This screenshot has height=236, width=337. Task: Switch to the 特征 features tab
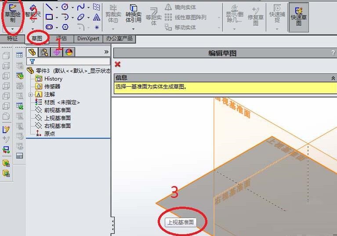coord(12,39)
